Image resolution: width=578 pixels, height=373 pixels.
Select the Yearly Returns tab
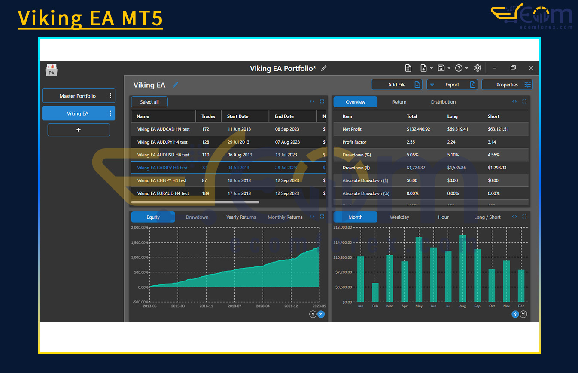pos(241,217)
